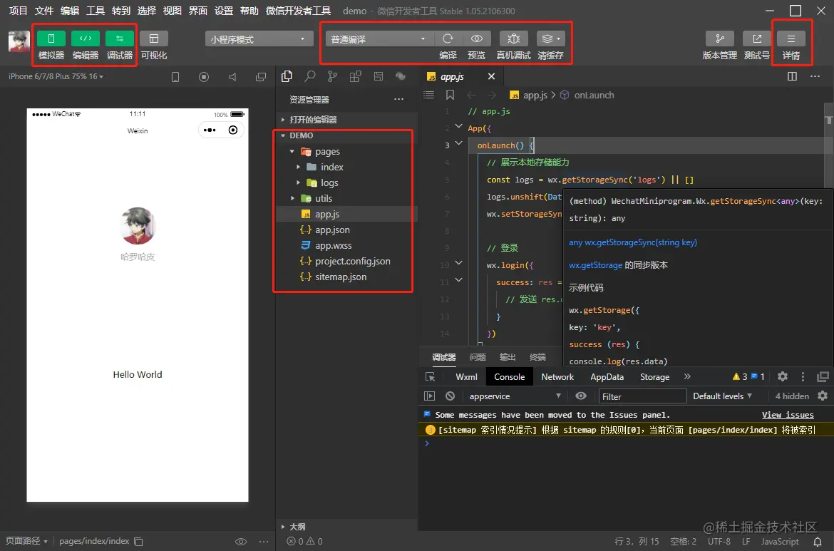The height and width of the screenshot is (551, 834).
Task: Click the clear console icon
Action: (450, 396)
